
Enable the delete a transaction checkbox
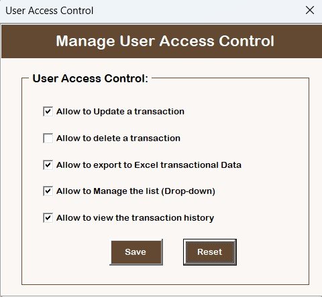pos(48,138)
